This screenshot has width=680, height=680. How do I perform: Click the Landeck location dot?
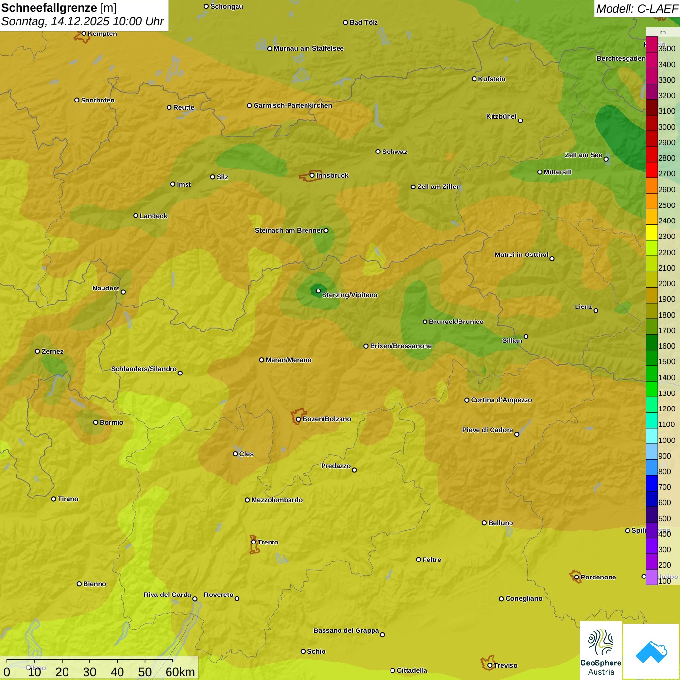pos(136,215)
